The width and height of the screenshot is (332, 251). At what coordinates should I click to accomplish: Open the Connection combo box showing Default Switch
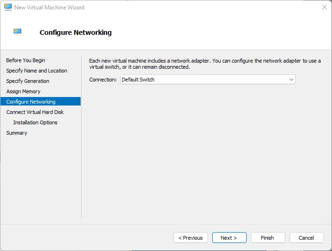pos(203,80)
